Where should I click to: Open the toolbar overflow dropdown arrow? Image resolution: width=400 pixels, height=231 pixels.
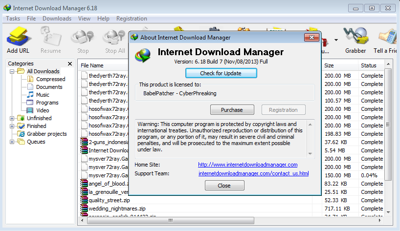336,40
